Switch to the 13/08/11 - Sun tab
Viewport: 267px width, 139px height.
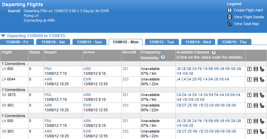coord(89,42)
